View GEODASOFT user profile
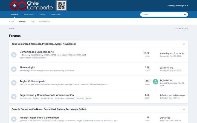 point(168,121)
